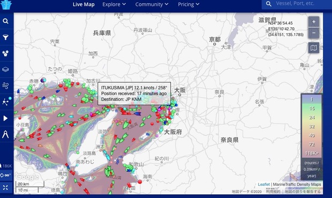Open the 利用規約 terms link
This screenshot has width=332, height=198.
tap(273, 192)
